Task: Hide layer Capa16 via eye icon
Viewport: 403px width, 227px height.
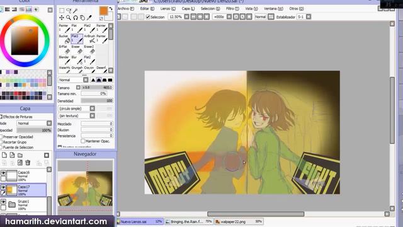Action: tap(3, 173)
